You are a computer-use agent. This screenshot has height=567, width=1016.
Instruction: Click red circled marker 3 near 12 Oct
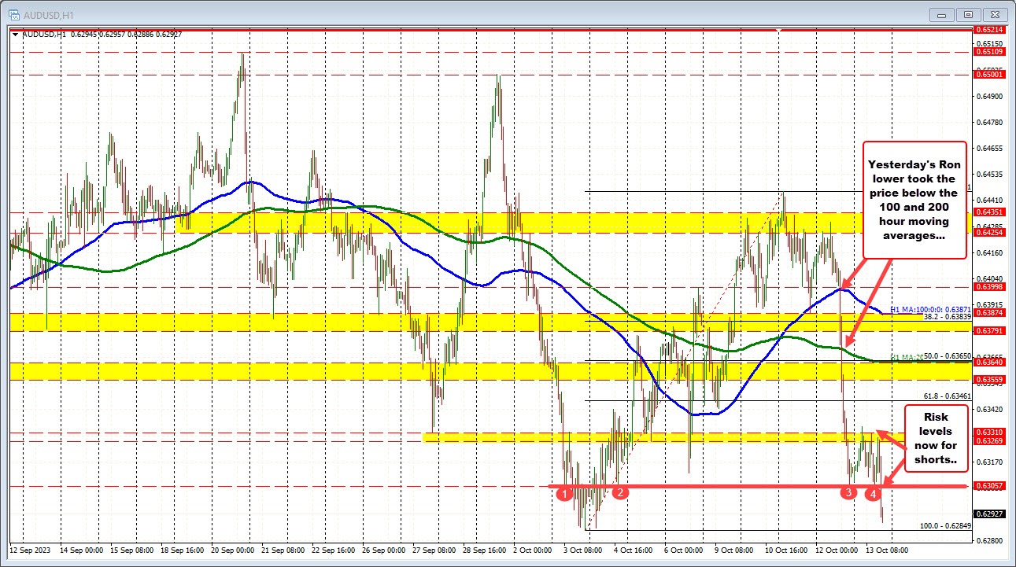pyautogui.click(x=848, y=493)
